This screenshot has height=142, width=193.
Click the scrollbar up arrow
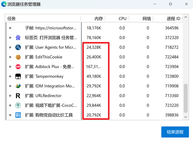click(186, 17)
